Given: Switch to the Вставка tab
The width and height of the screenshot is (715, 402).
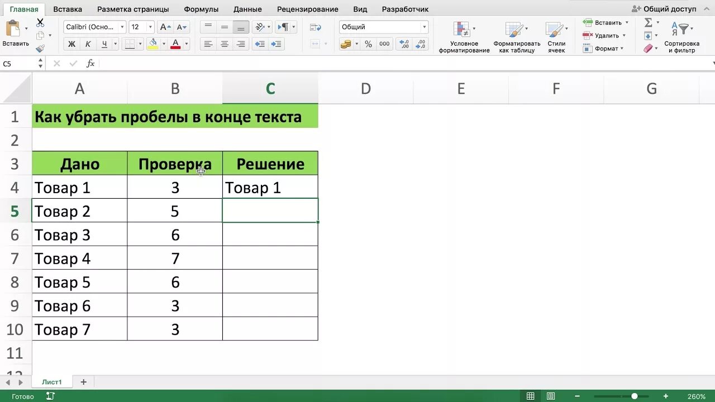Looking at the screenshot, I should tap(68, 9).
